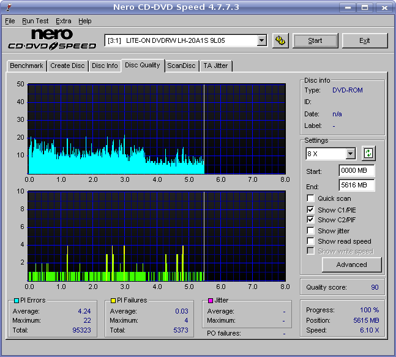Open the File menu
The width and height of the screenshot is (396, 357).
10,21
